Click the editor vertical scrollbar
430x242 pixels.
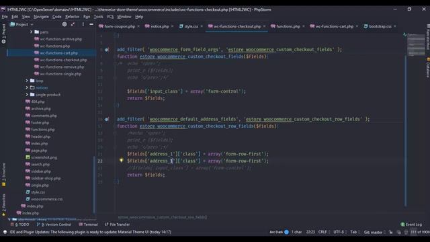(x=405, y=130)
